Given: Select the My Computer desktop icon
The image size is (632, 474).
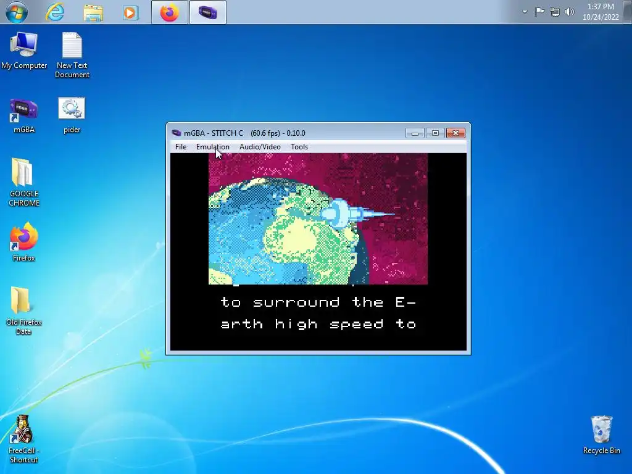Looking at the screenshot, I should tap(24, 51).
